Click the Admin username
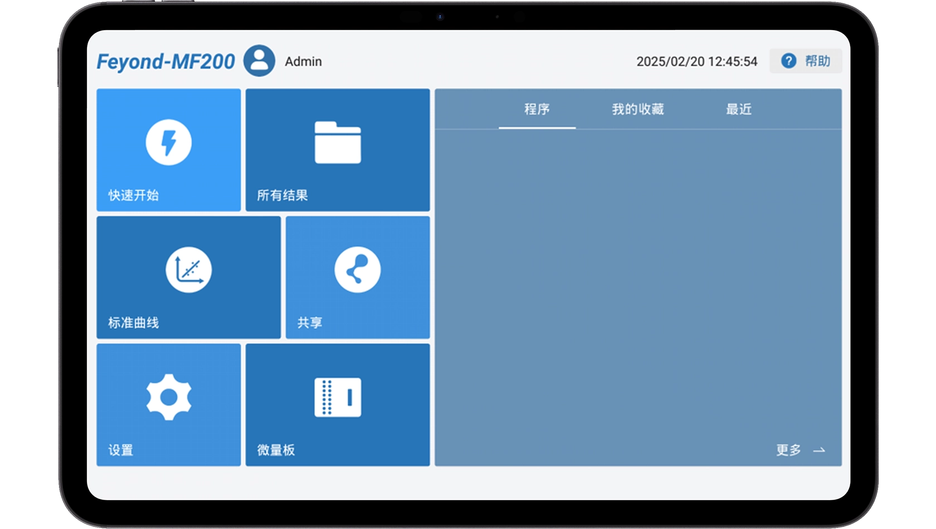 coord(303,61)
